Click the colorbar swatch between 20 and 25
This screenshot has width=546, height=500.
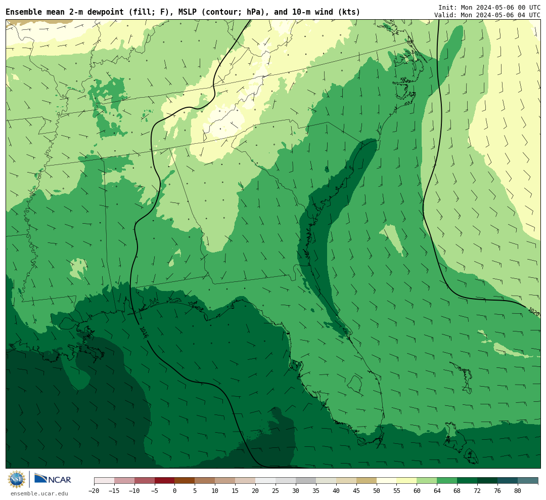pyautogui.click(x=266, y=481)
